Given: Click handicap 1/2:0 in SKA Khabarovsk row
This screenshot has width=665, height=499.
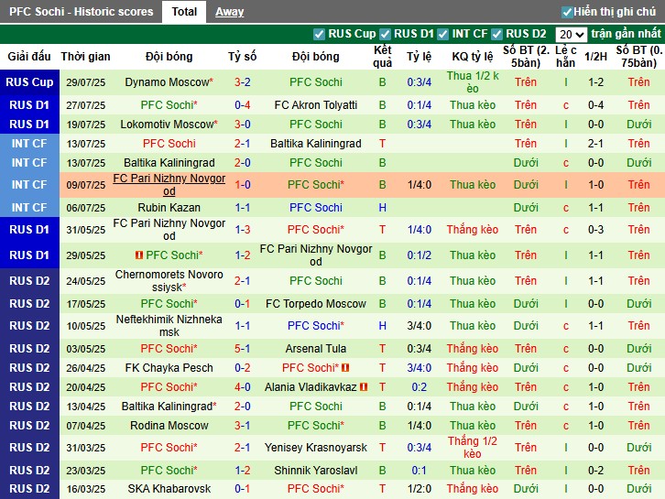Looking at the screenshot, I should (x=420, y=489).
